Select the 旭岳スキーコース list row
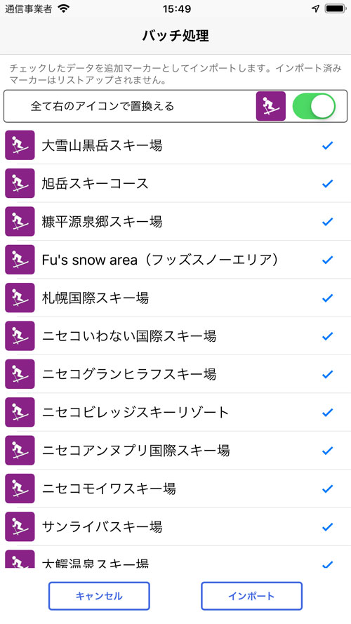The width and height of the screenshot is (351, 624). 175,183
